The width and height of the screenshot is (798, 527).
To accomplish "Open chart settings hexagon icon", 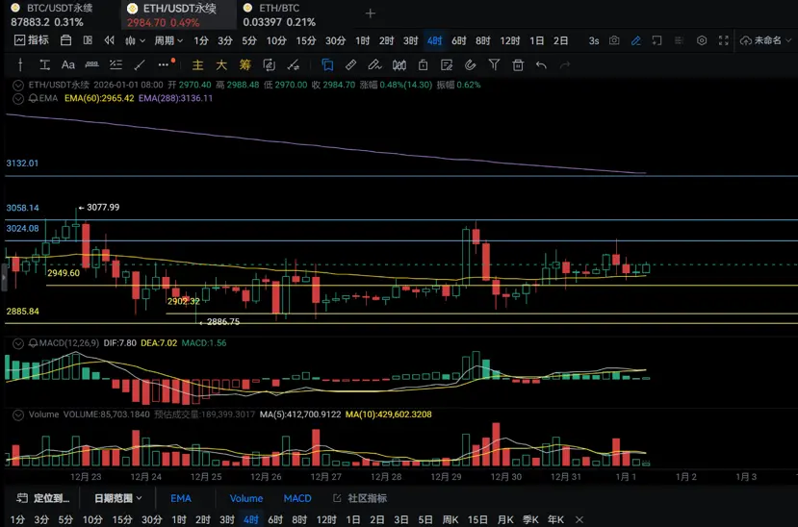I will click(702, 40).
